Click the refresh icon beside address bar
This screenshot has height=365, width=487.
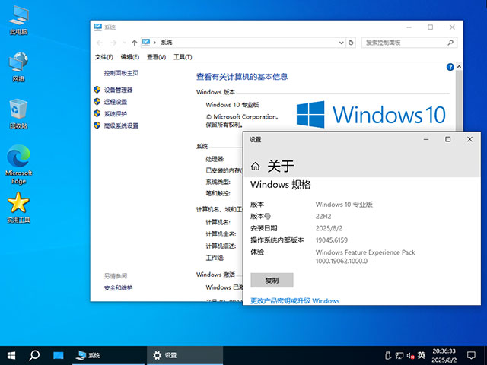(352, 43)
